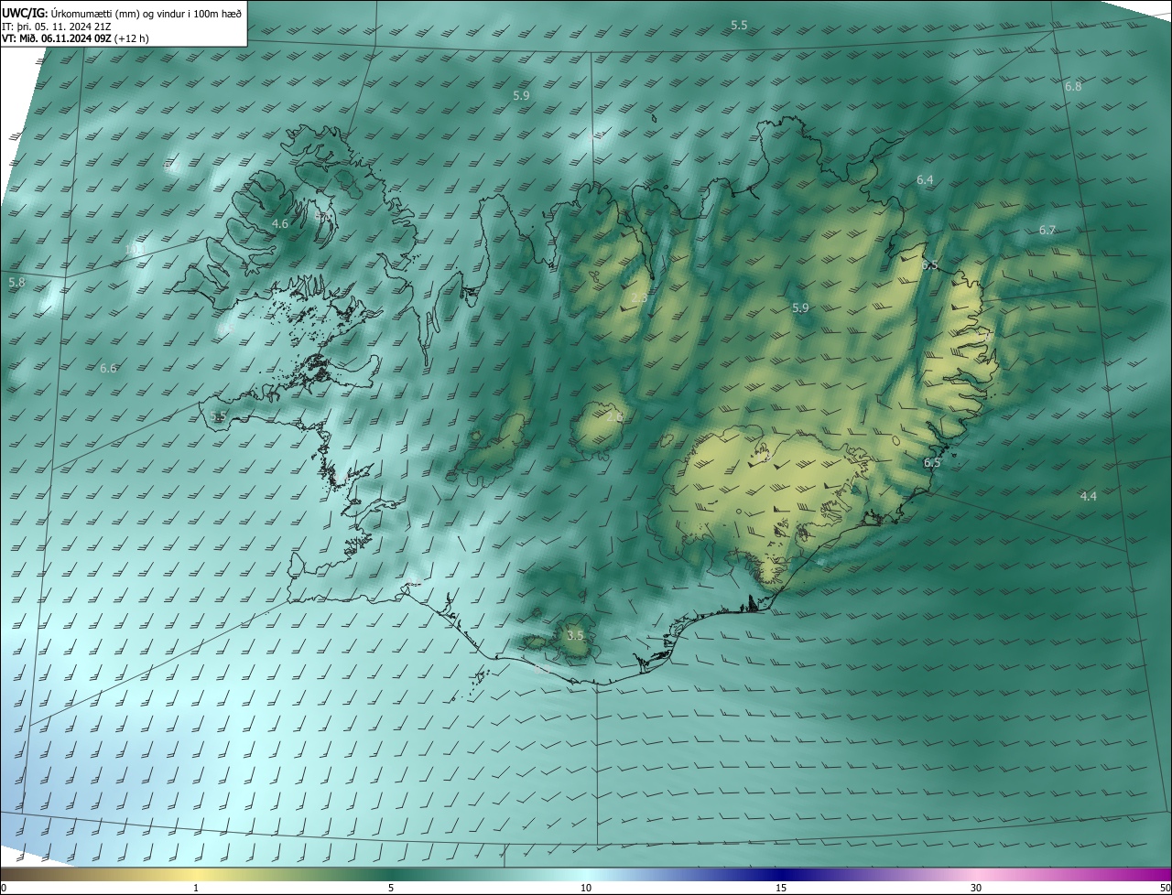Select the initialization time line "IT: þri. 05. 11. 2024 21Z"

[x=56, y=26]
